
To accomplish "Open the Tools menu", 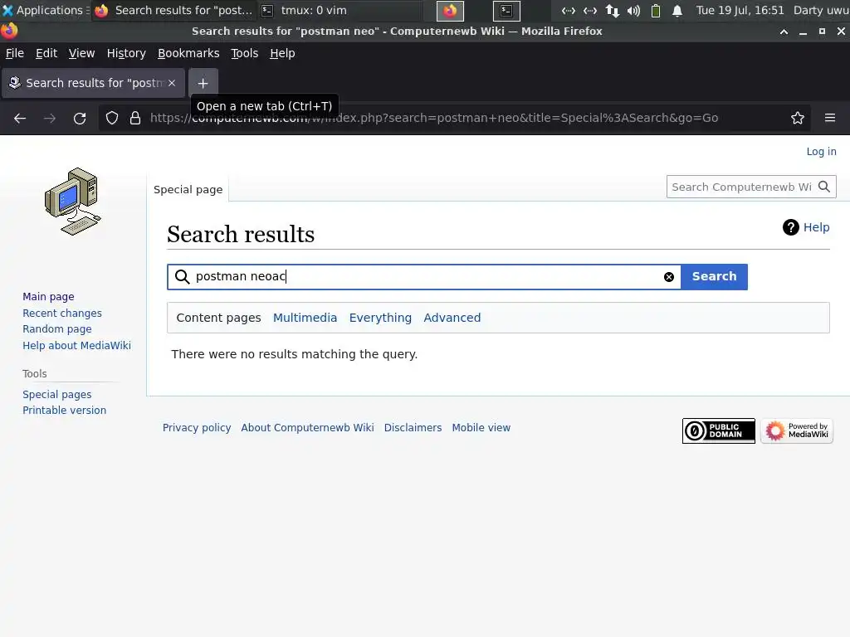I will [x=245, y=53].
